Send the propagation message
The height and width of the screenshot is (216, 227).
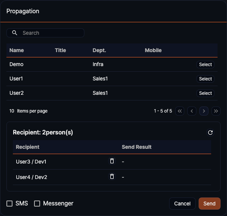click(209, 204)
